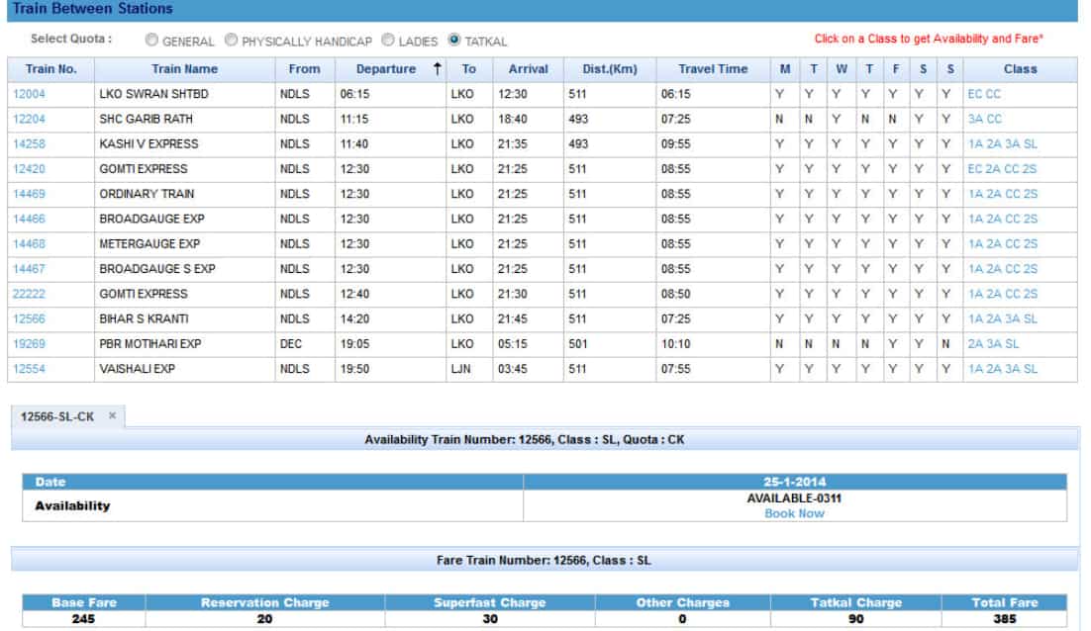
Task: Check 1A class for VAISHALI EXP
Action: tap(975, 369)
